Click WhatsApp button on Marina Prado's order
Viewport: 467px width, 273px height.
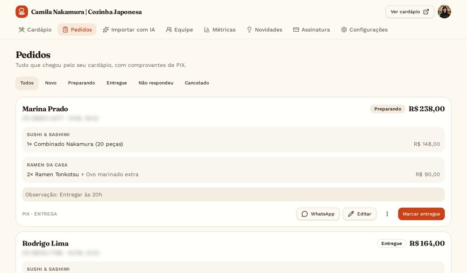(x=318, y=214)
